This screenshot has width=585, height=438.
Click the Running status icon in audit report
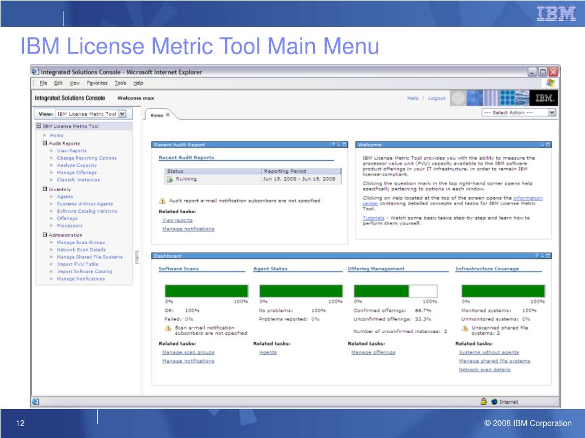click(x=170, y=179)
